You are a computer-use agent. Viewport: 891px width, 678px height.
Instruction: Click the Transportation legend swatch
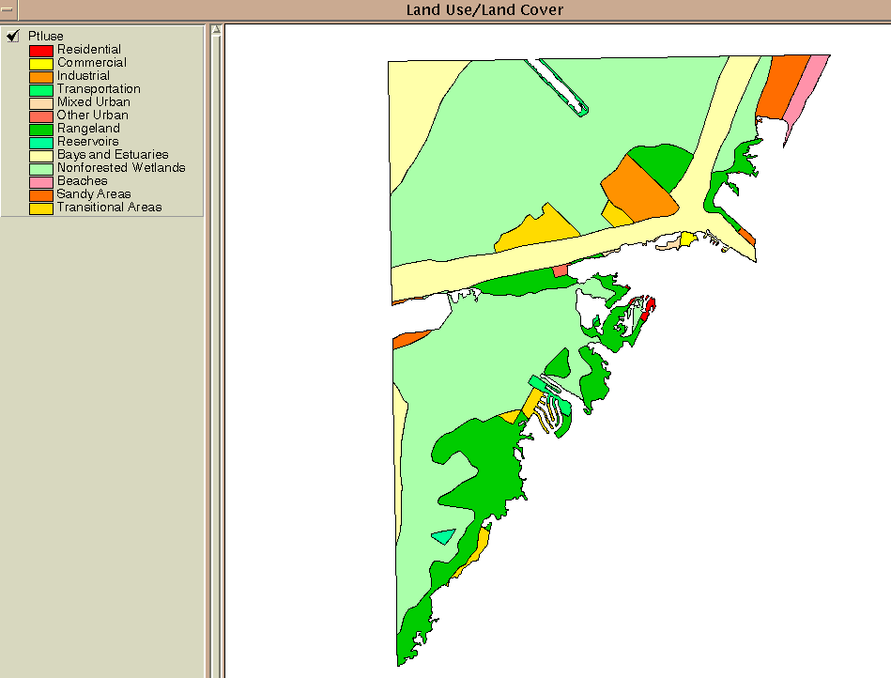click(40, 89)
